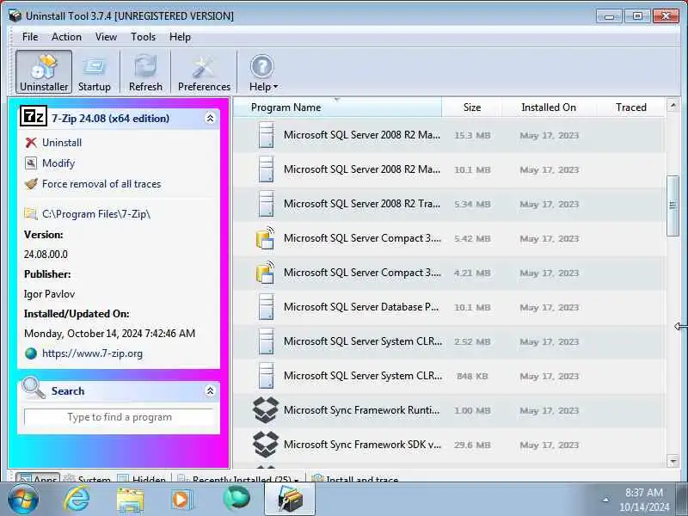Click icon of SQL Server Compact 4.21 MB
This screenshot has height=516, width=688.
pos(265,272)
